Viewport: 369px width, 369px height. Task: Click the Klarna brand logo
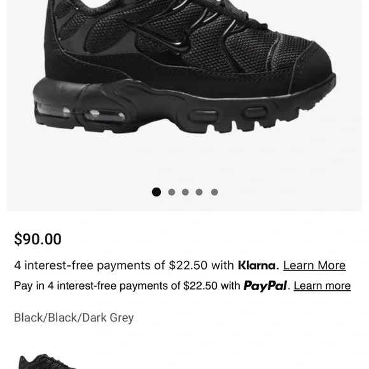[x=258, y=265]
